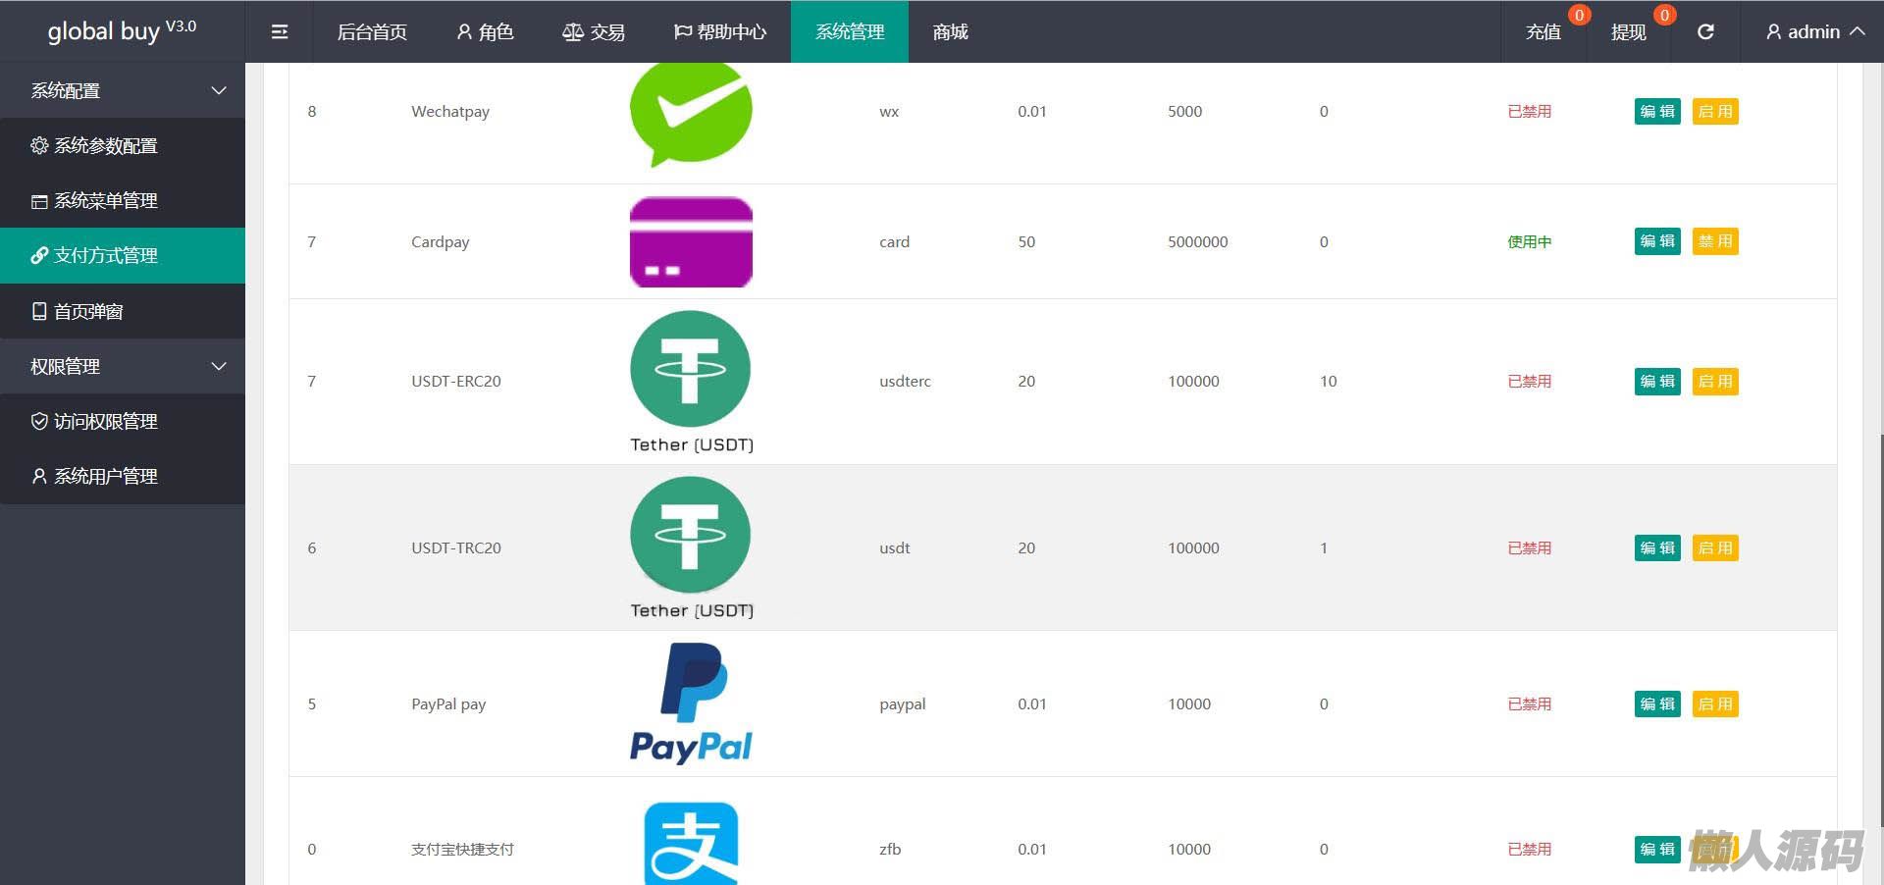Click the 已禁用 status in Wechatpay row

pos(1530,112)
